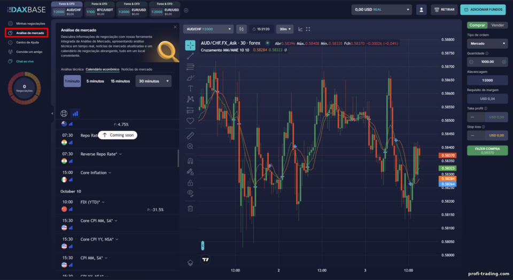Open the object tree layers icon
Image resolution: width=513 pixels, height=280 pixels.
[190, 263]
